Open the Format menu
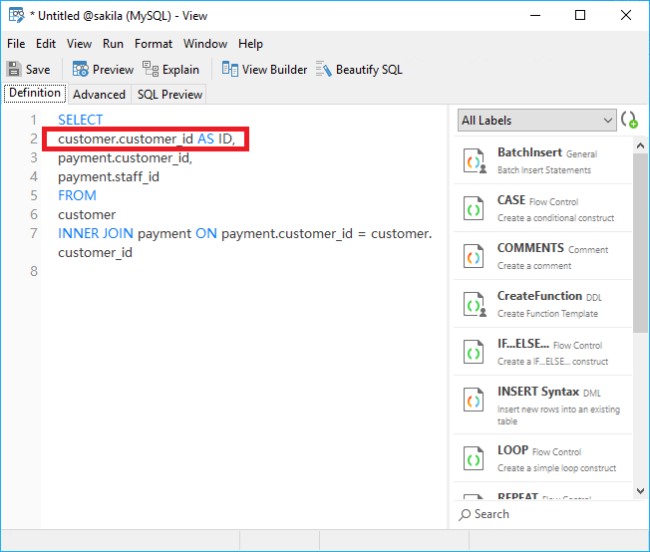The height and width of the screenshot is (552, 650). 154,44
